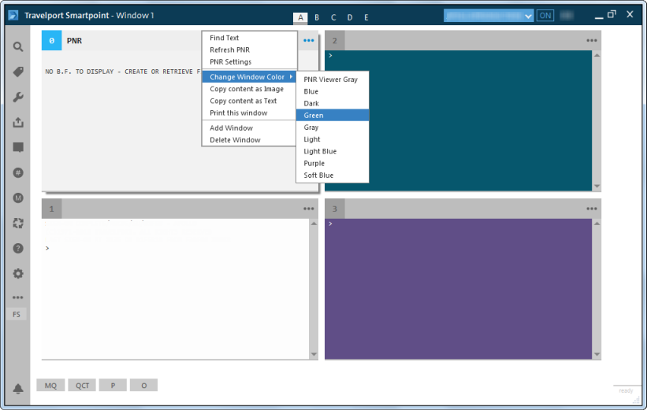Click the search magnifier icon in sidebar
The height and width of the screenshot is (410, 647).
(17, 47)
